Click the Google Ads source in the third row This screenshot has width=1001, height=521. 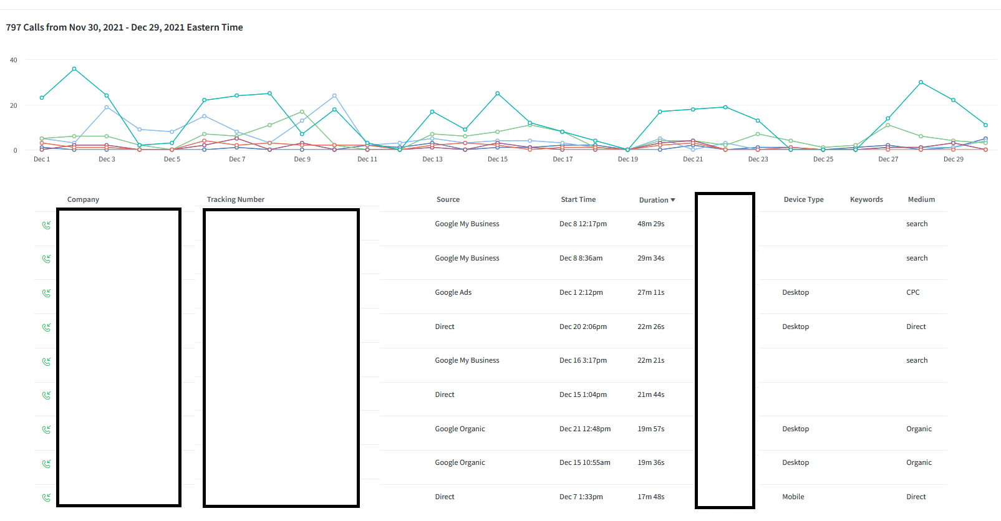point(453,292)
